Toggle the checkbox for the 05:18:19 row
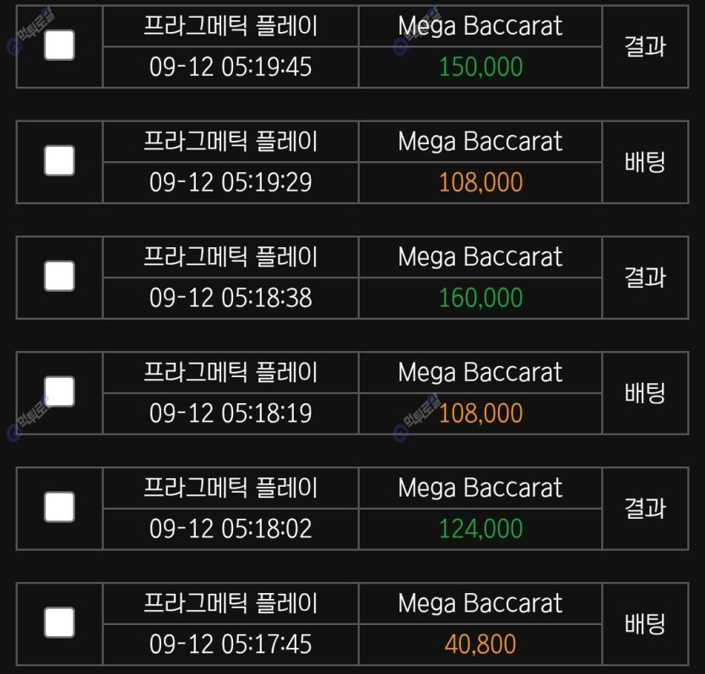 pyautogui.click(x=59, y=391)
